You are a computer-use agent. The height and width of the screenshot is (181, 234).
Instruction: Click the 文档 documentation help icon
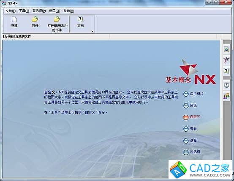(80, 19)
